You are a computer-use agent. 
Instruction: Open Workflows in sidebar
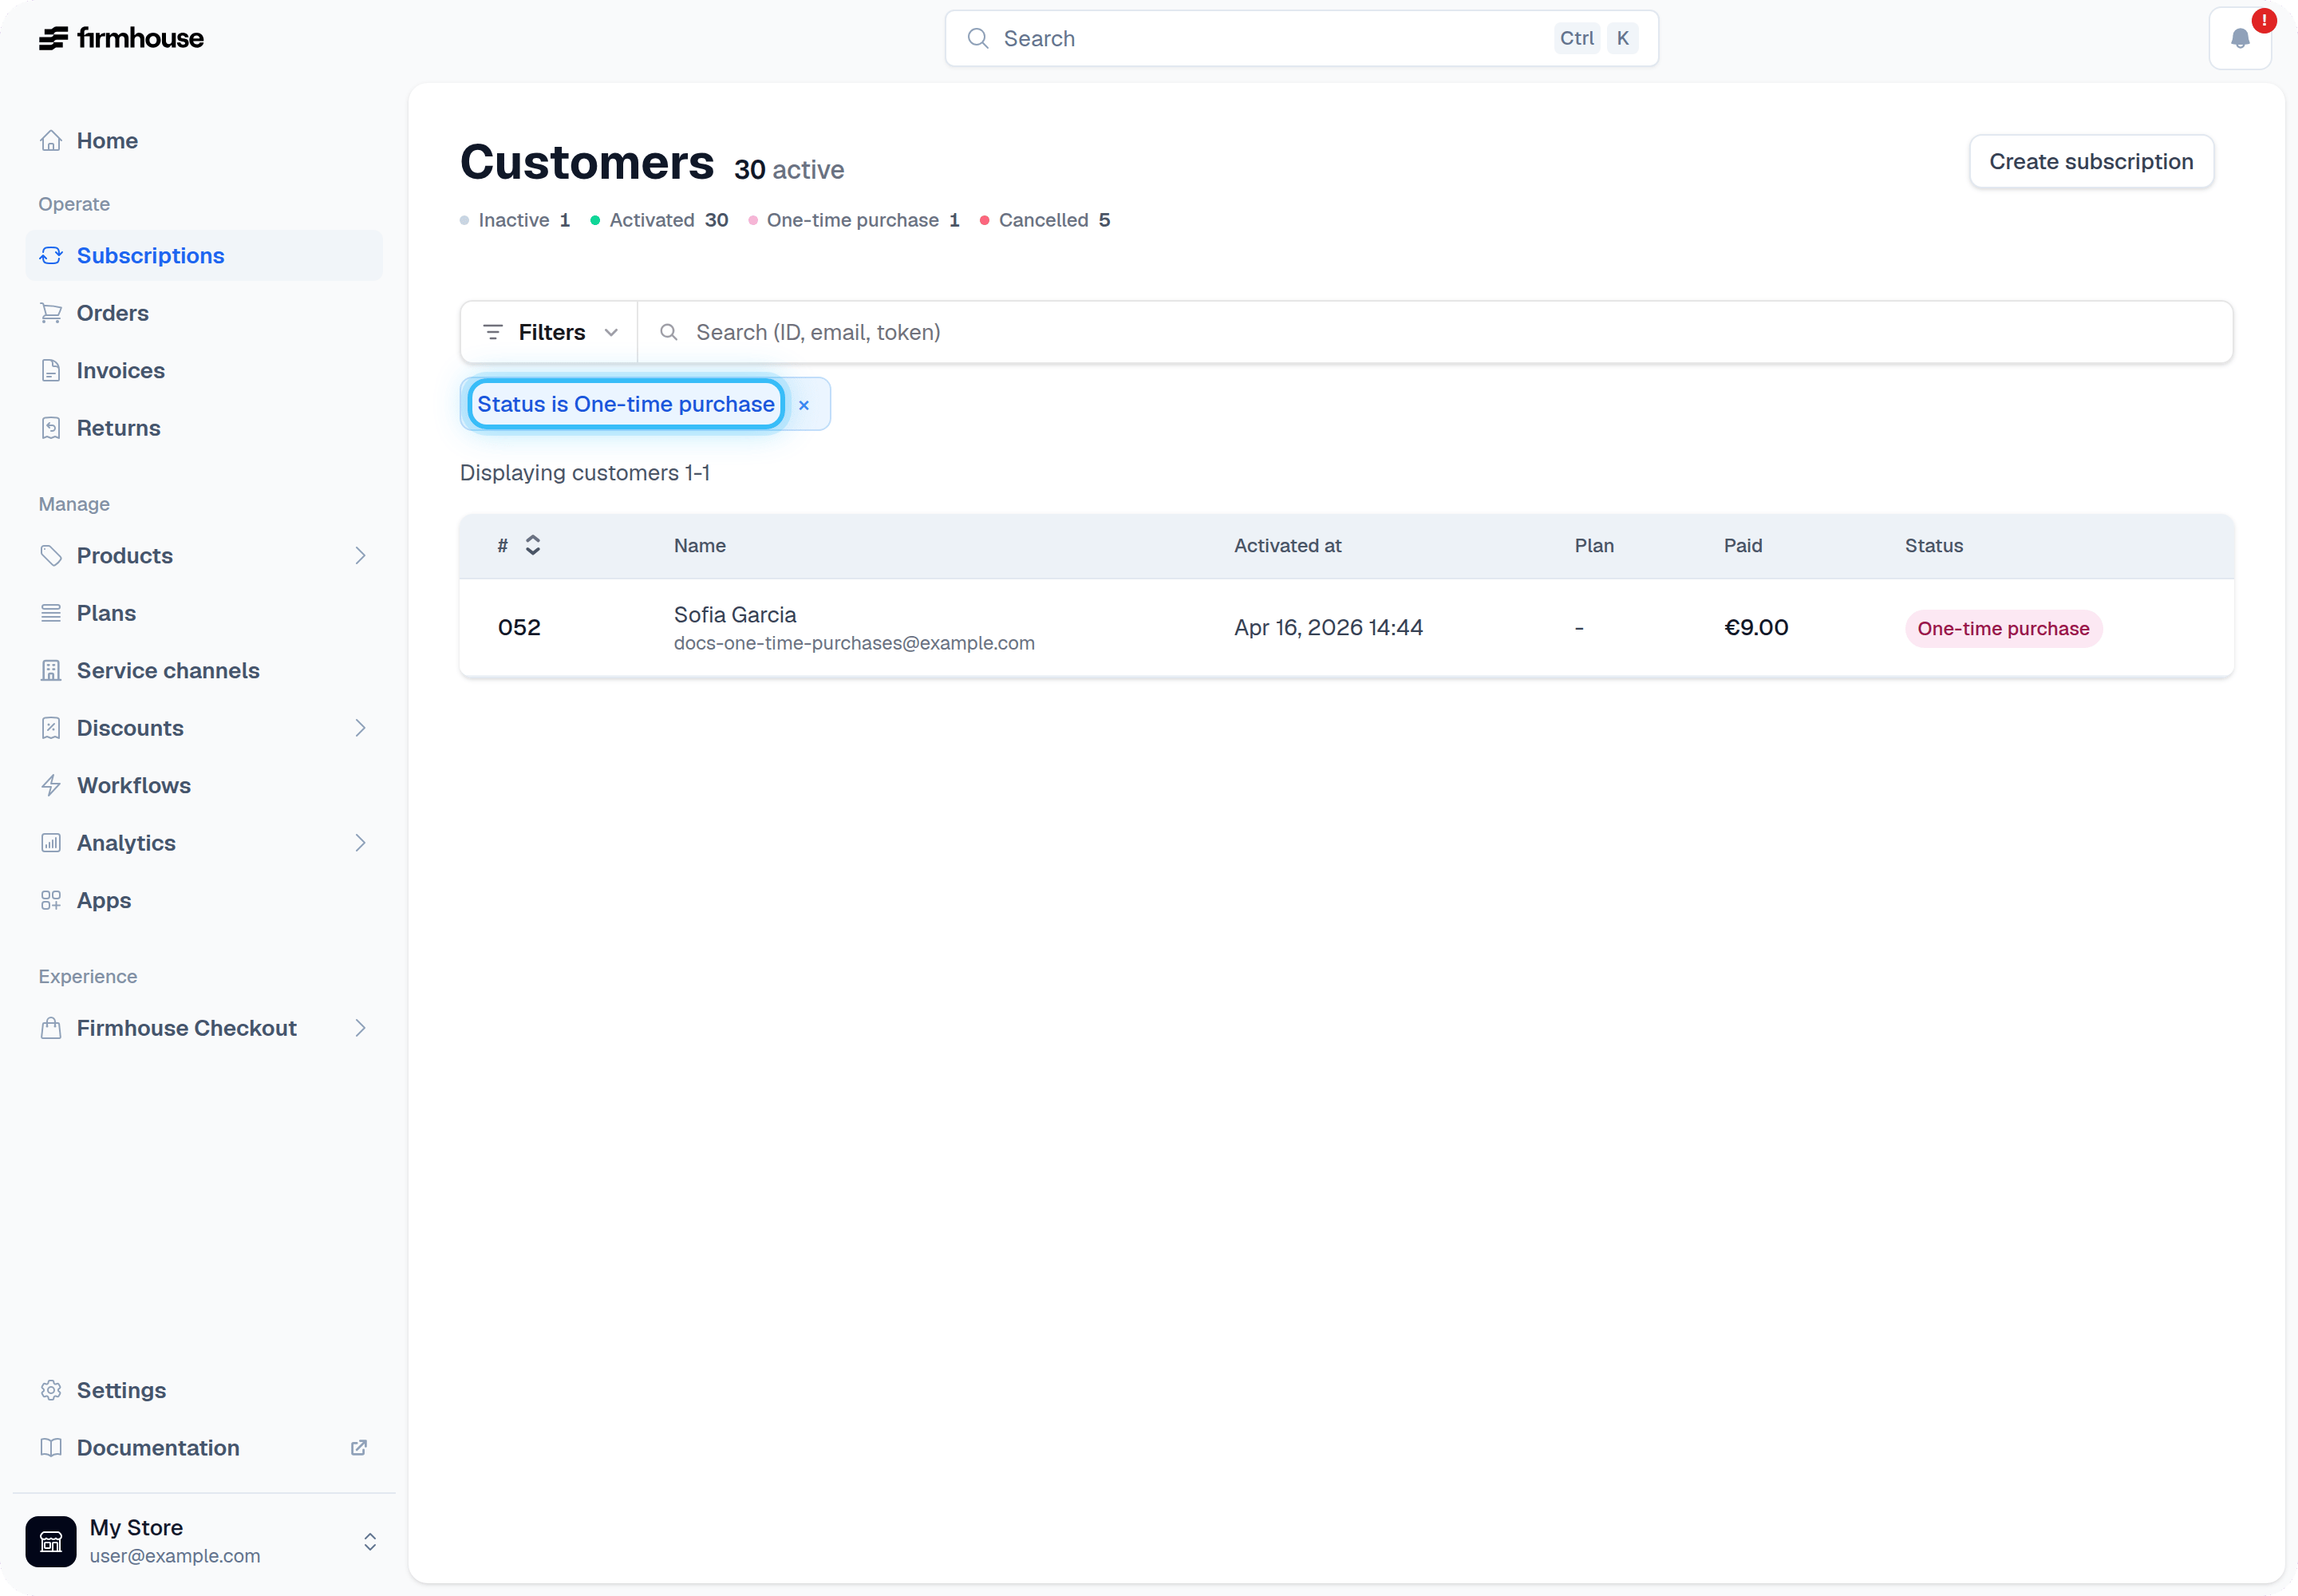coord(204,786)
